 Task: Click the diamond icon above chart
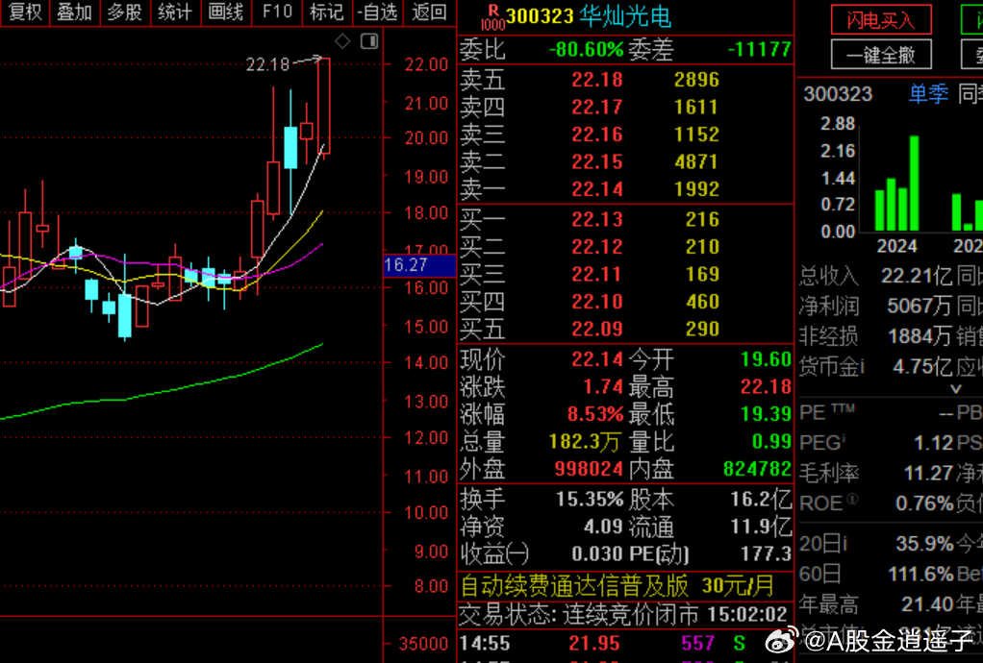tap(342, 41)
